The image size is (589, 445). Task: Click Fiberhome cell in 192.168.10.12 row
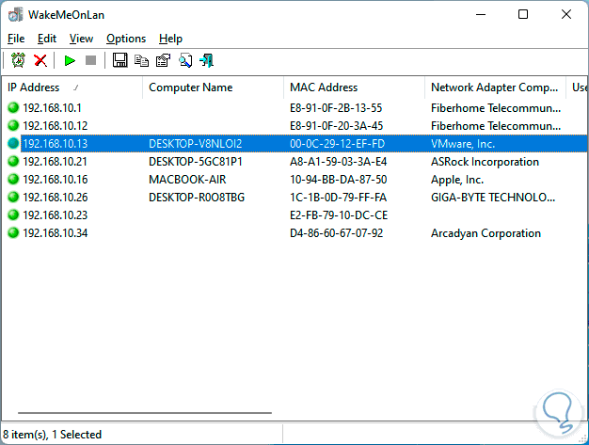[x=496, y=125]
